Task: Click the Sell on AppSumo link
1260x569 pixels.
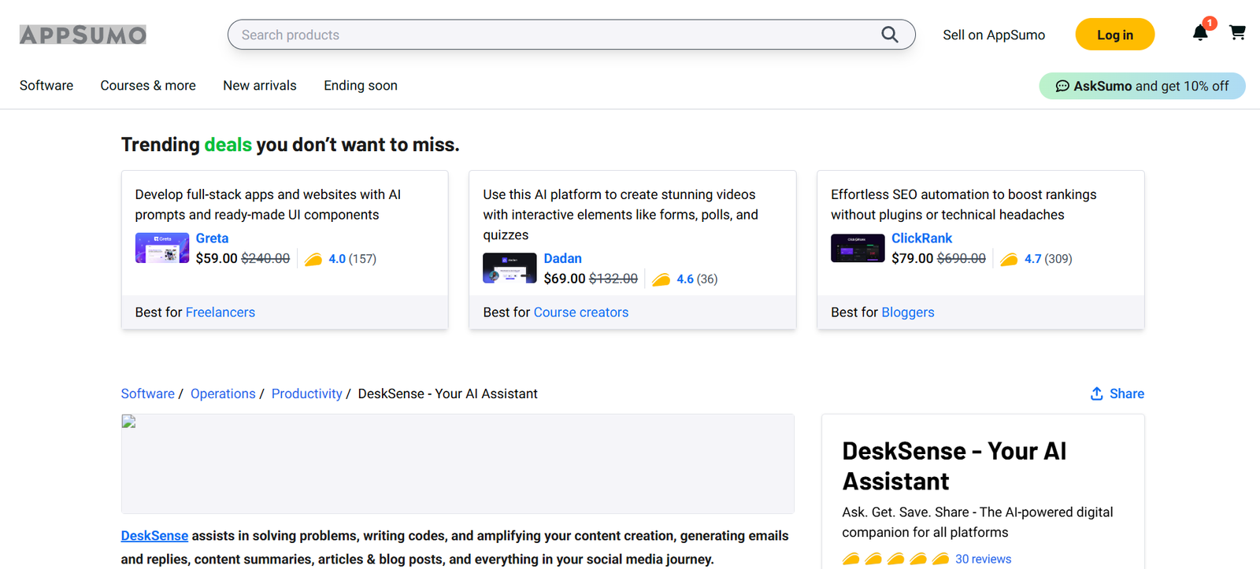Action: point(994,35)
